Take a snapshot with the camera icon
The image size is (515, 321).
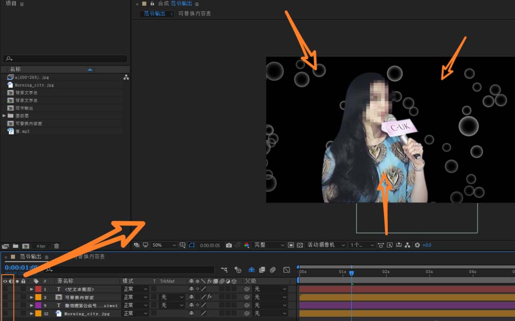coord(229,245)
